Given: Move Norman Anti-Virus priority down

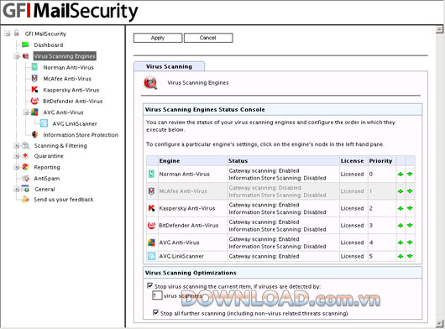Looking at the screenshot, I should (x=410, y=174).
